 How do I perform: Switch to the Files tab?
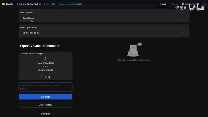[x=174, y=4]
